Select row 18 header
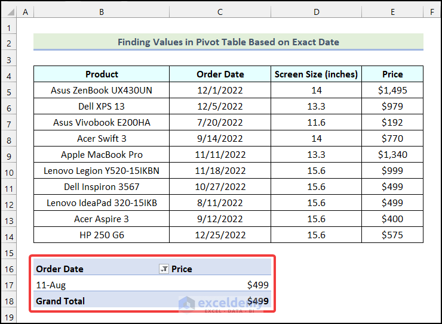Screen dimensions: 442x324 [9, 301]
